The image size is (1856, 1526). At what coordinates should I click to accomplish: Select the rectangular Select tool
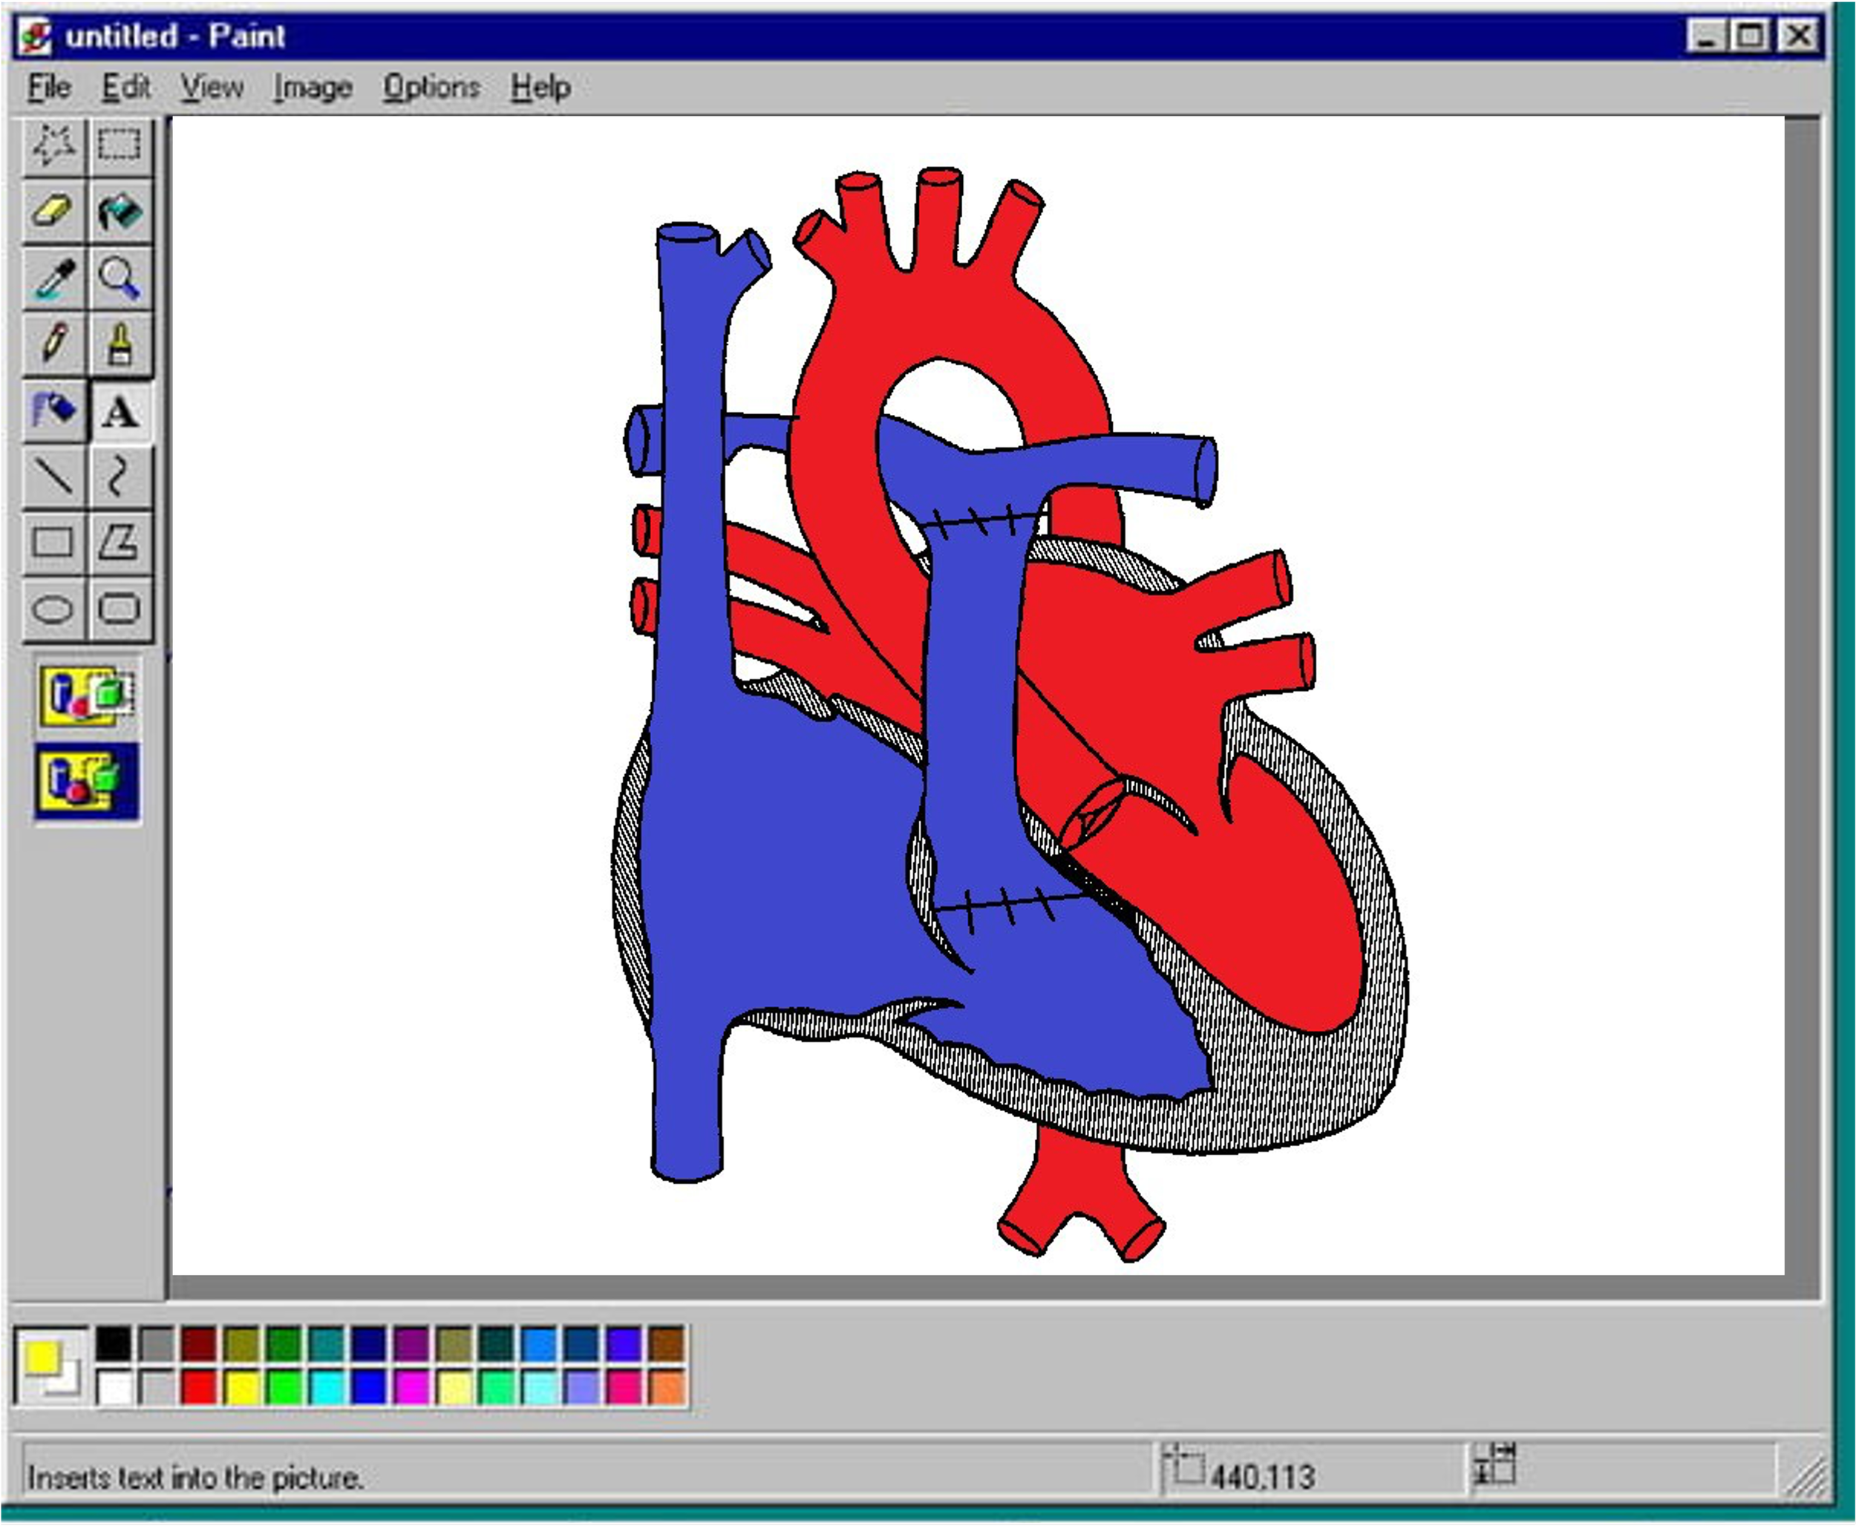[120, 145]
